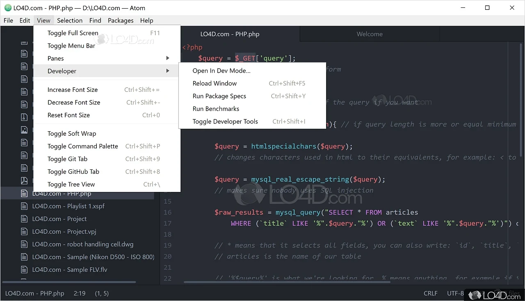The width and height of the screenshot is (525, 301).
Task: Click the file icon next to Project.vpj
Action: [24, 232]
